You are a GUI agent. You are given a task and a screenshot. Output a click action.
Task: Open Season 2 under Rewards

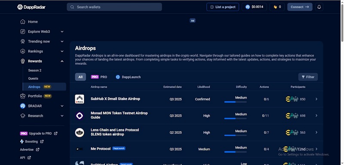(x=35, y=70)
